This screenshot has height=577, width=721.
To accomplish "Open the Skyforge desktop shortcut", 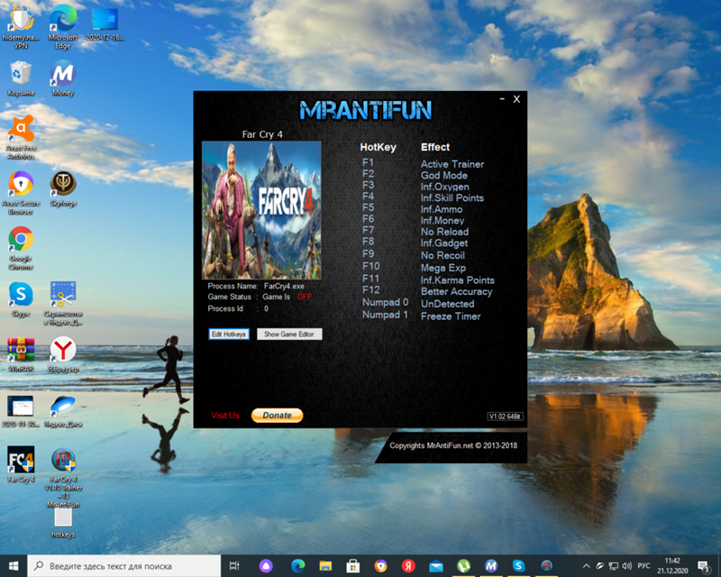I will 63,188.
